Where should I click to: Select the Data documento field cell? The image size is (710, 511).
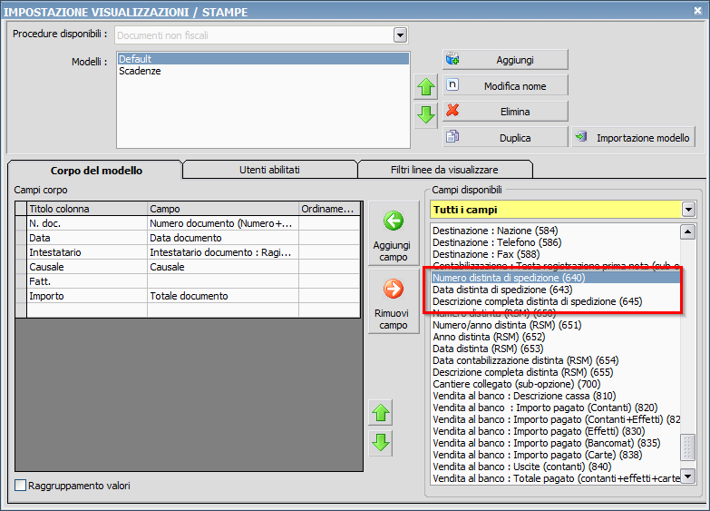223,238
